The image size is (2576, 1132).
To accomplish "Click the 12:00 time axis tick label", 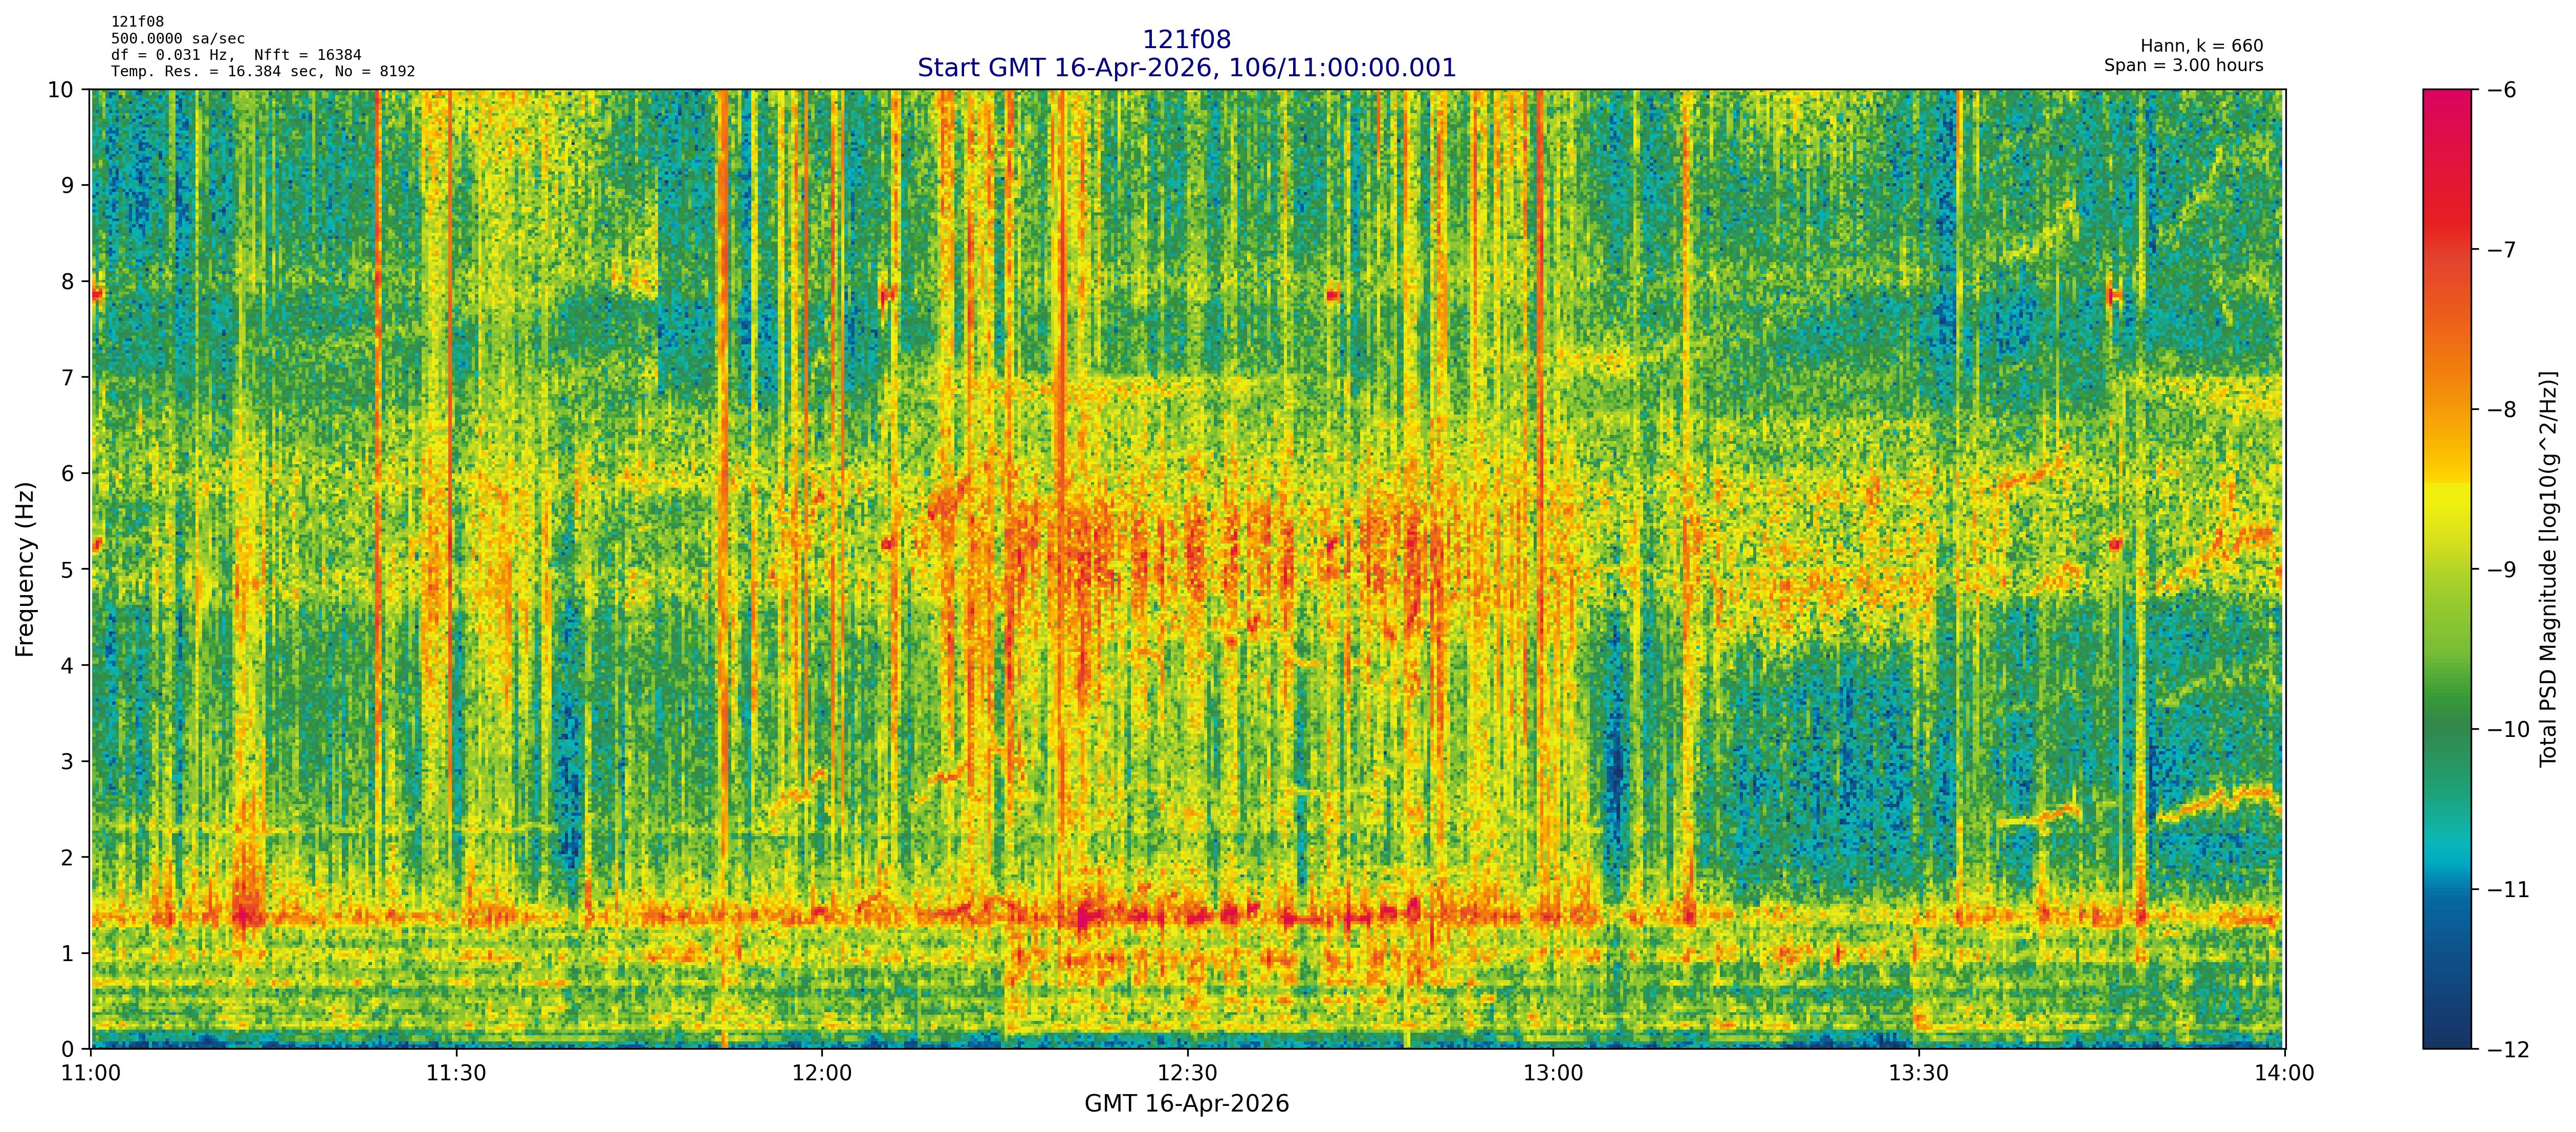I will coord(821,1074).
